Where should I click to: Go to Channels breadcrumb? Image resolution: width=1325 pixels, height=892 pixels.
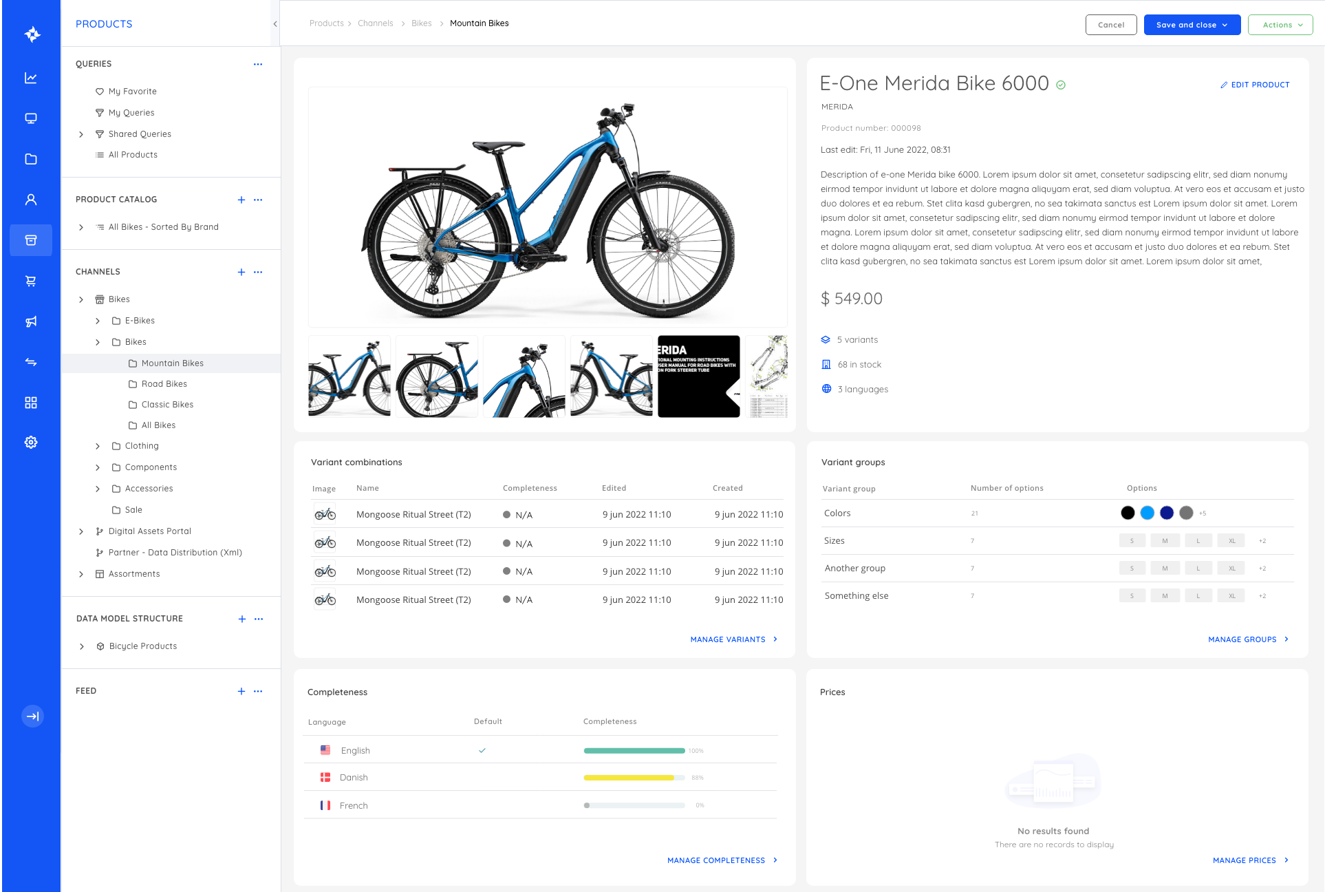[376, 23]
